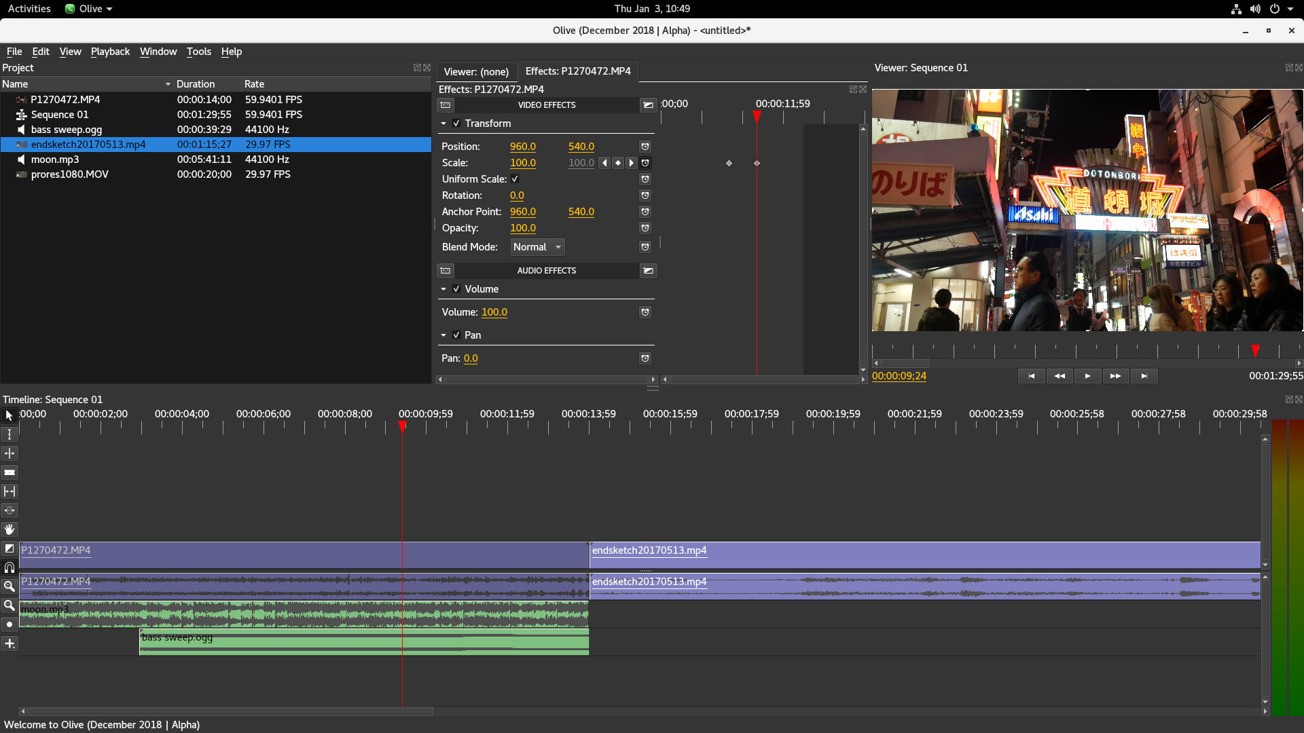Toggle Pan effect enabled checkbox
The height and width of the screenshot is (733, 1304).
(x=456, y=334)
